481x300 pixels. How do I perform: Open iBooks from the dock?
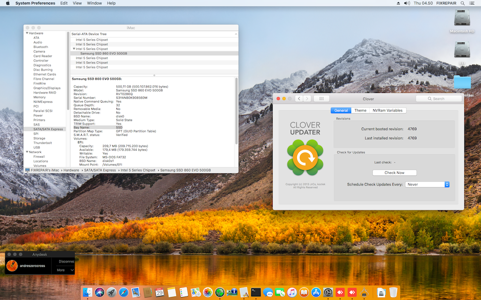(x=304, y=292)
